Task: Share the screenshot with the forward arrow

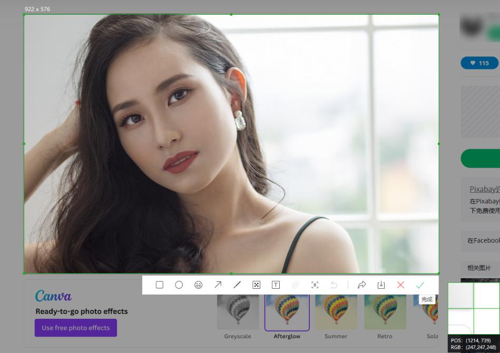Action: tap(361, 285)
